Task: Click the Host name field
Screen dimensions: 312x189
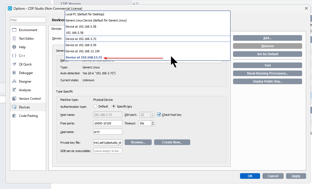Action: (x=108, y=115)
